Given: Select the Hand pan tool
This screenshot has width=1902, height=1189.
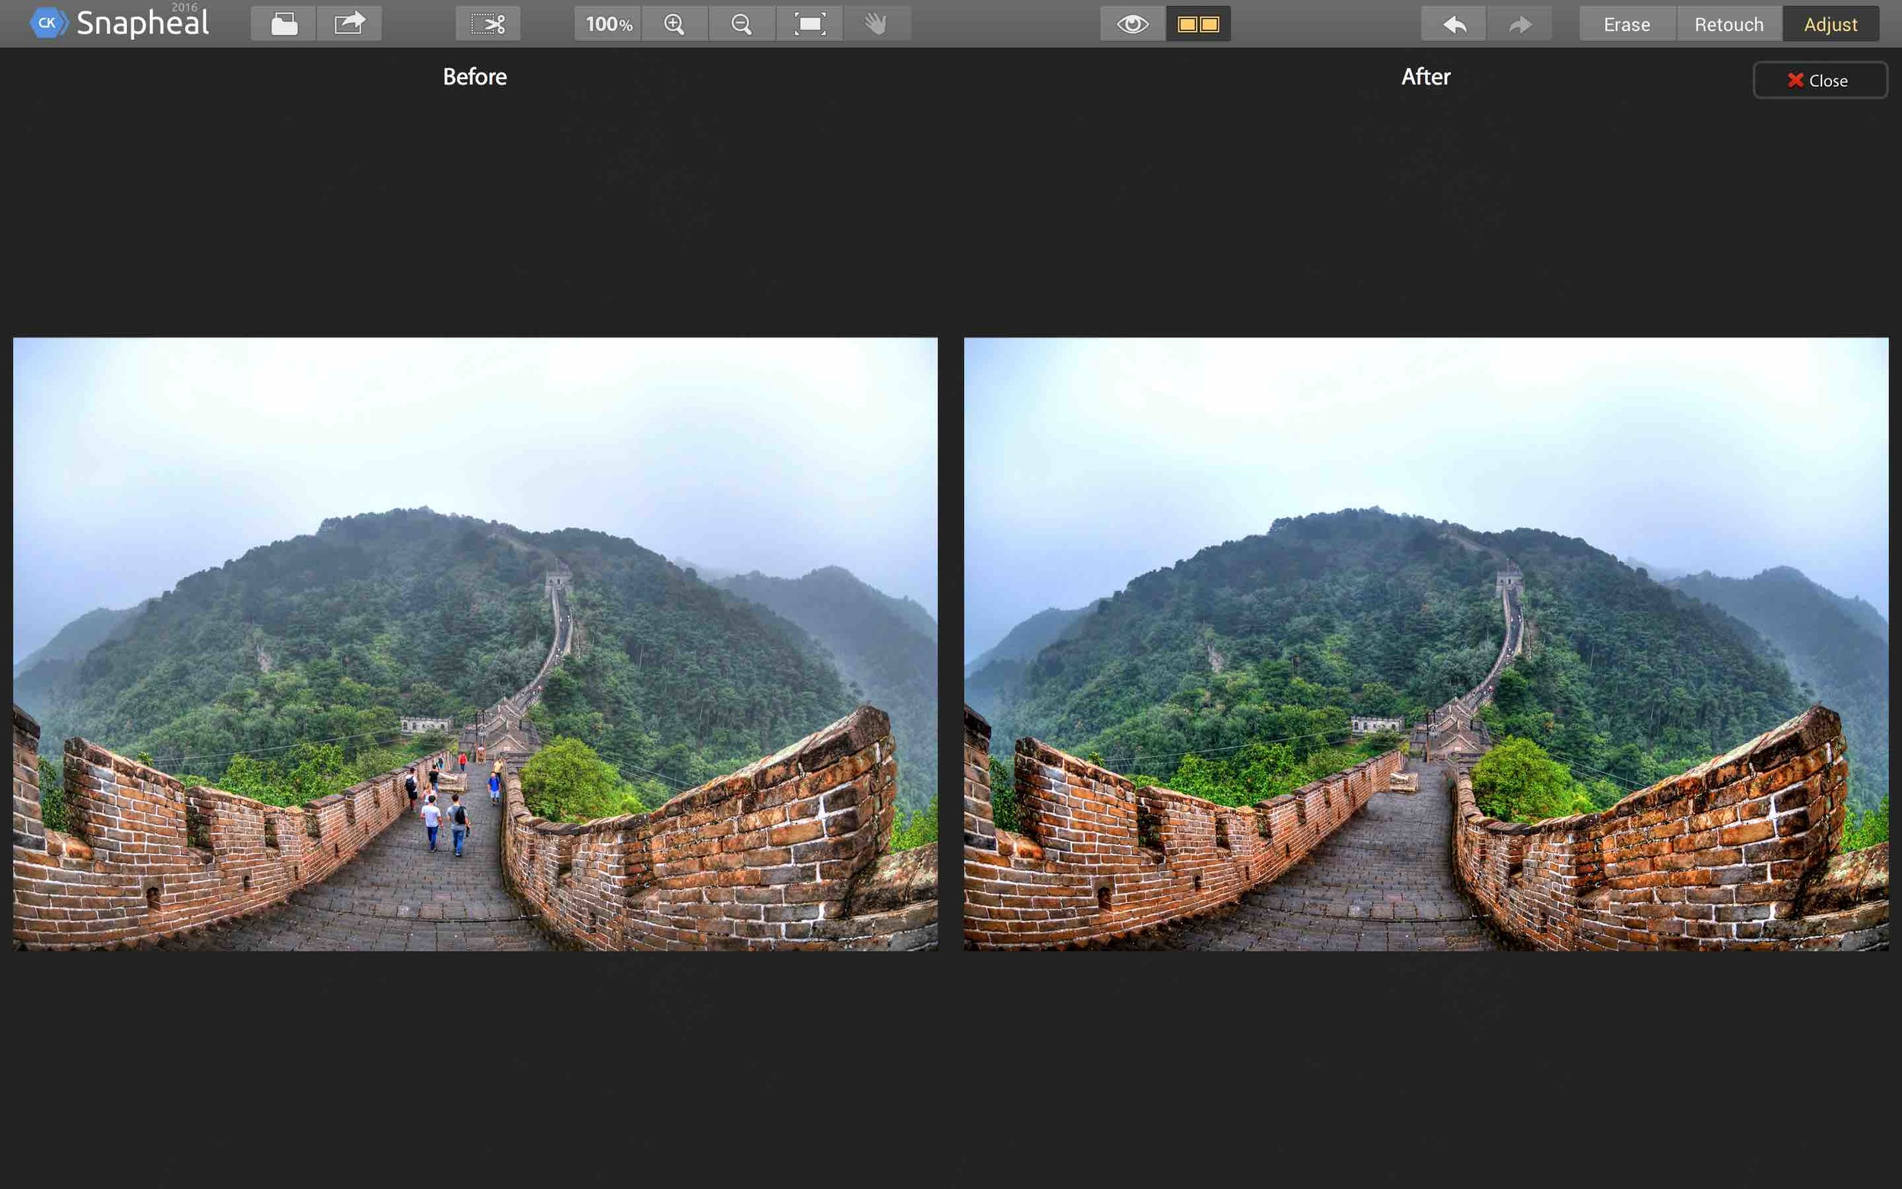Looking at the screenshot, I should [876, 24].
